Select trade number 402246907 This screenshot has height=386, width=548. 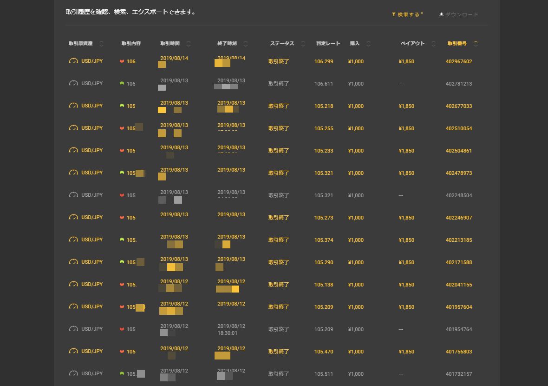[459, 218]
